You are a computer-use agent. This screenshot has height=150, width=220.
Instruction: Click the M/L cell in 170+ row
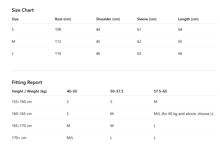(70, 138)
